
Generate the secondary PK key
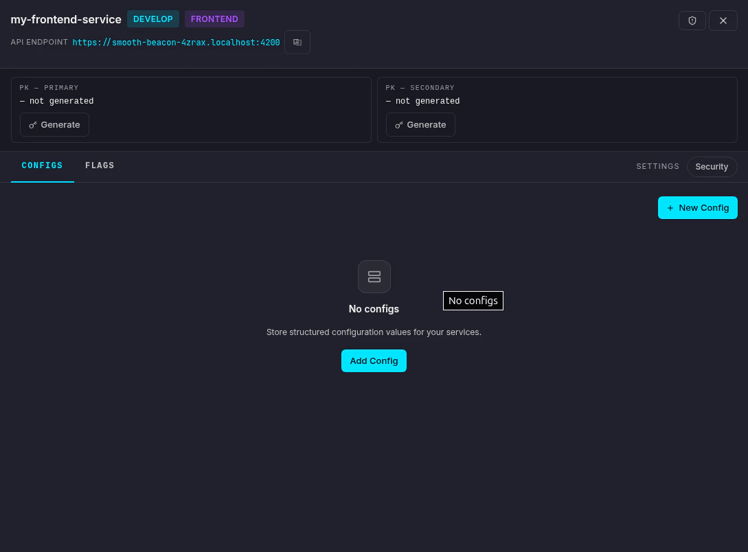click(420, 125)
